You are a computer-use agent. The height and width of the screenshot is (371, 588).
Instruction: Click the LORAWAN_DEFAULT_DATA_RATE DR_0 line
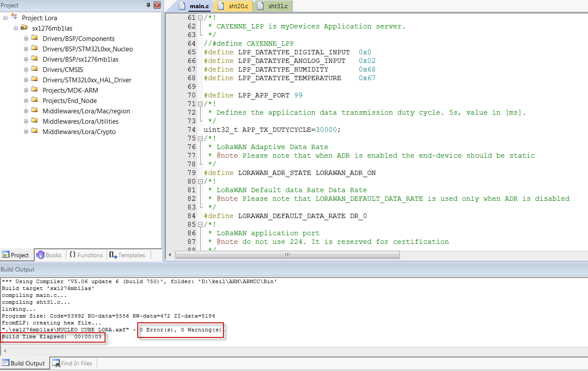(x=285, y=216)
